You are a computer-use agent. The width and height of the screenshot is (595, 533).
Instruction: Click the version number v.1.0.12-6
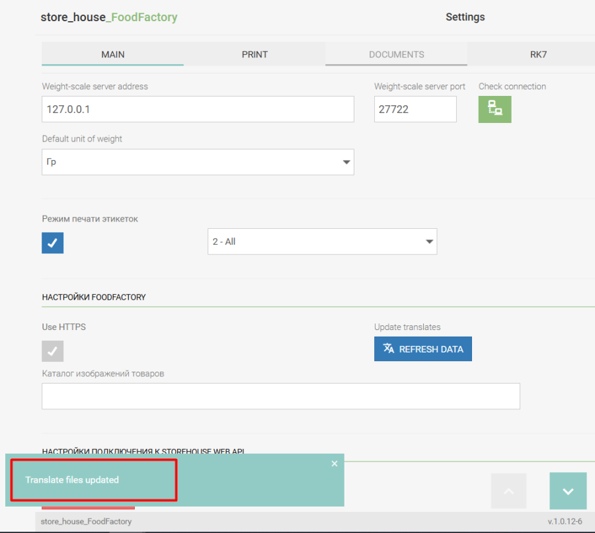point(565,522)
